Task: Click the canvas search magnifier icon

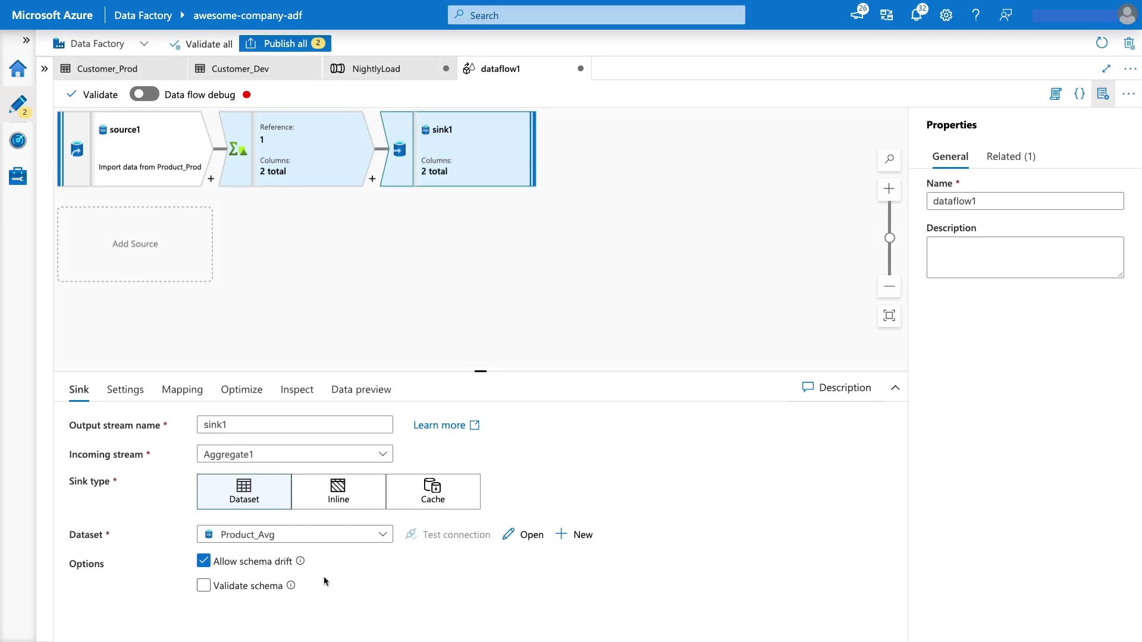Action: click(889, 159)
